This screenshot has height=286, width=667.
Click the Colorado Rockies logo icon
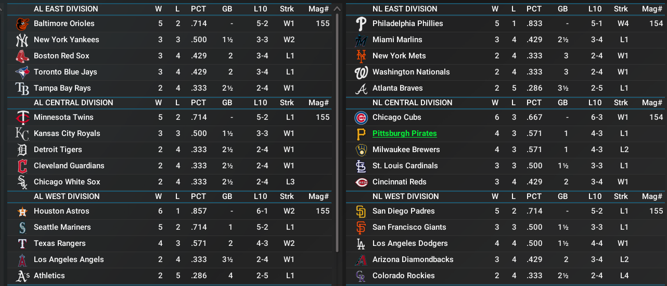[x=361, y=276]
